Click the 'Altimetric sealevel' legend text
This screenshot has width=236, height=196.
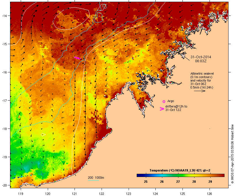click(x=202, y=73)
